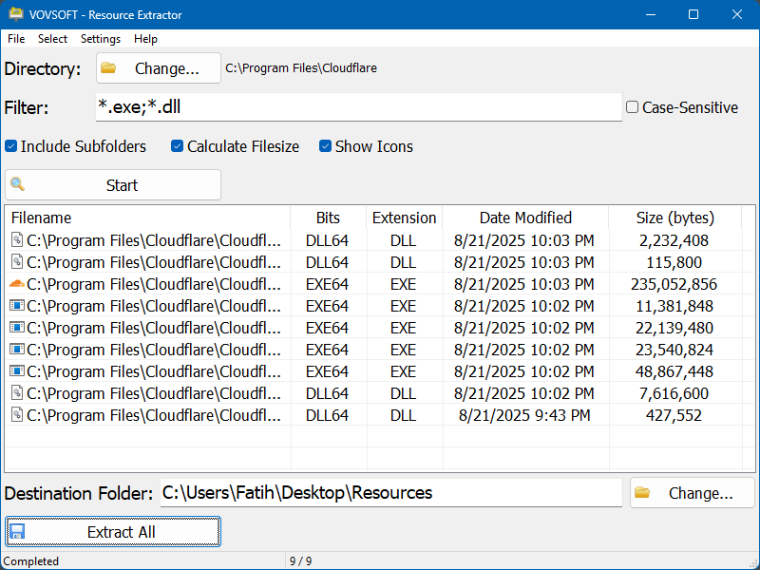Viewport: 760px width, 570px height.
Task: Click the floppy disk icon on Extract All
Action: (x=15, y=531)
